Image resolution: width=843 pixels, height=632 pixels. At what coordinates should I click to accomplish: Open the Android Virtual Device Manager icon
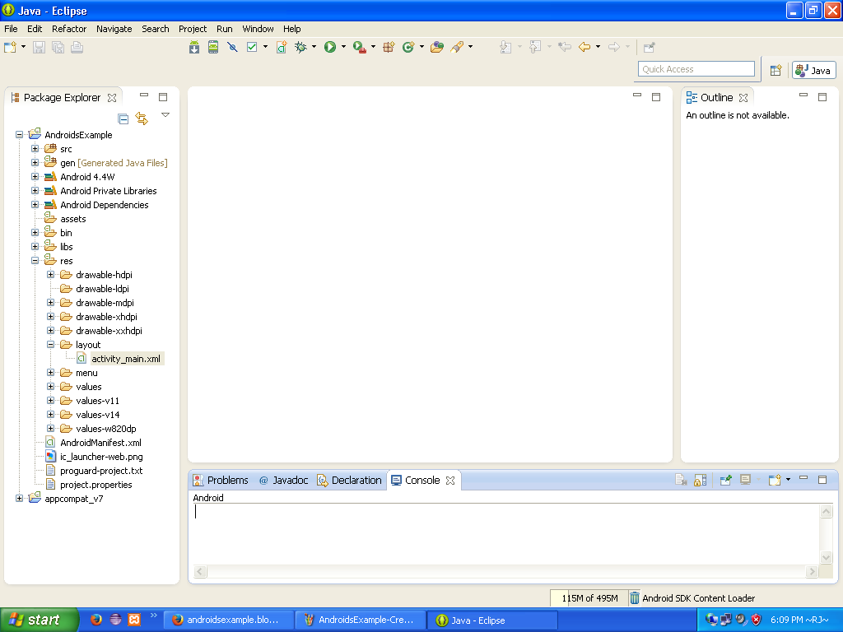213,47
